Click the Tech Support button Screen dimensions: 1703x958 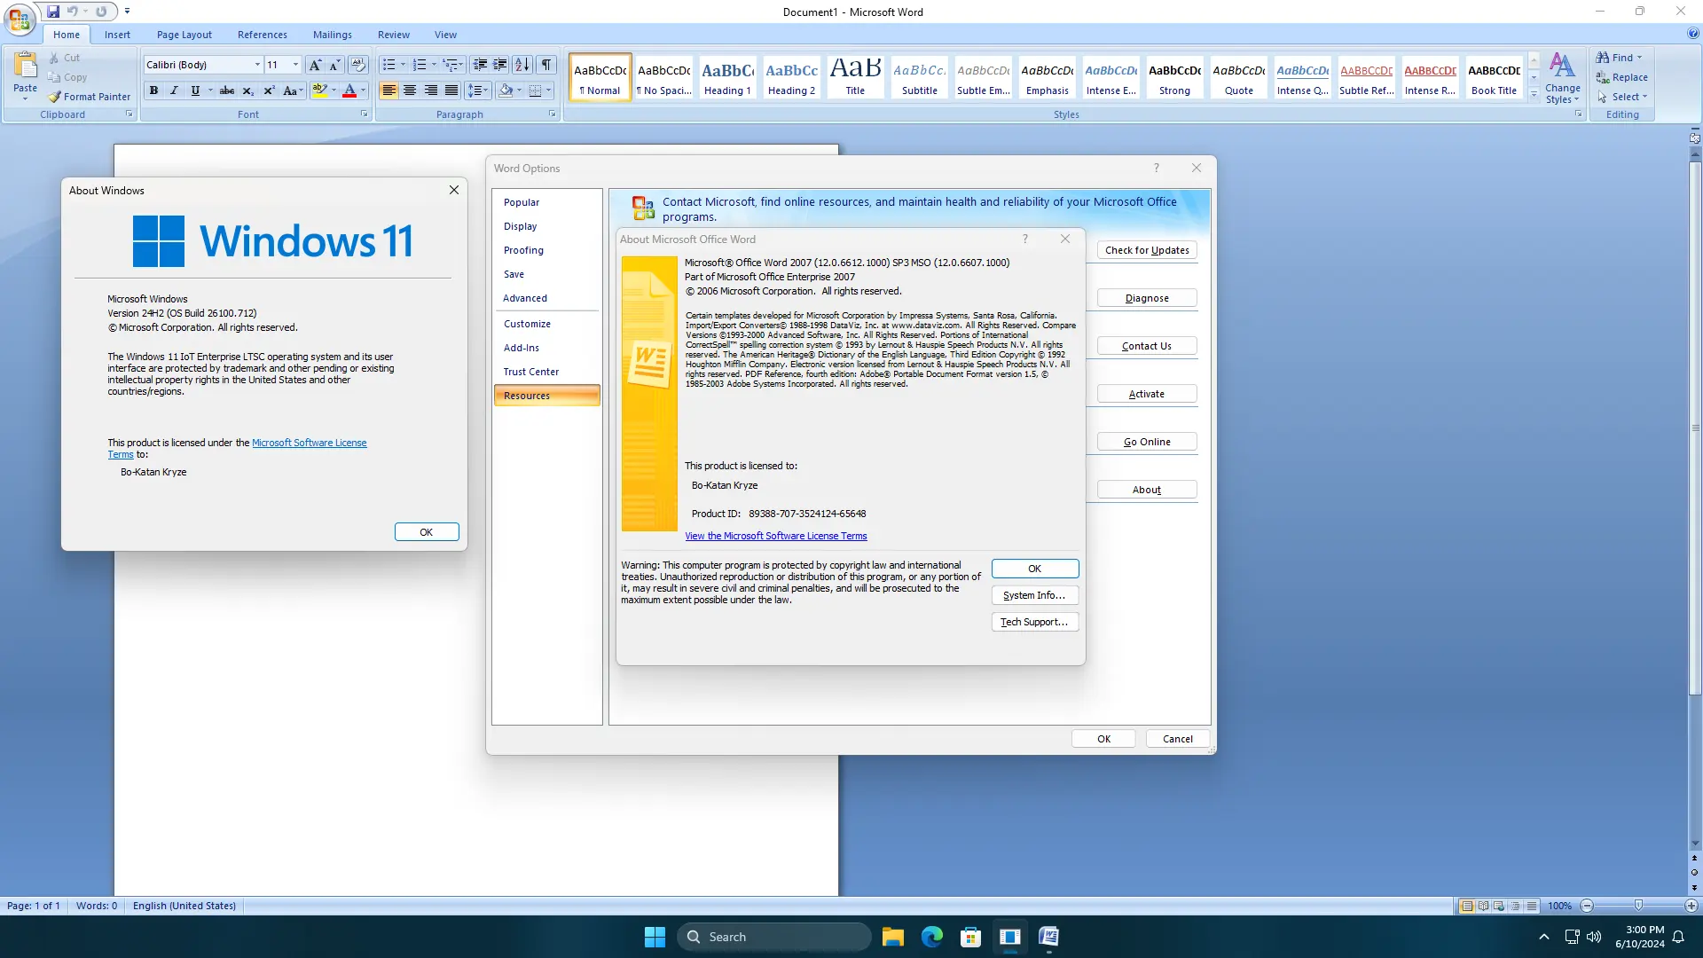tap(1034, 622)
